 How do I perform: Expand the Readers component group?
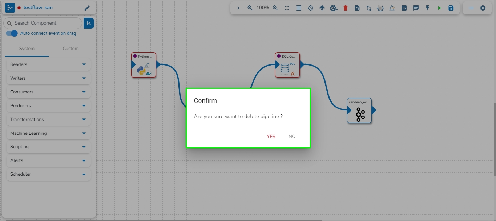(49, 64)
